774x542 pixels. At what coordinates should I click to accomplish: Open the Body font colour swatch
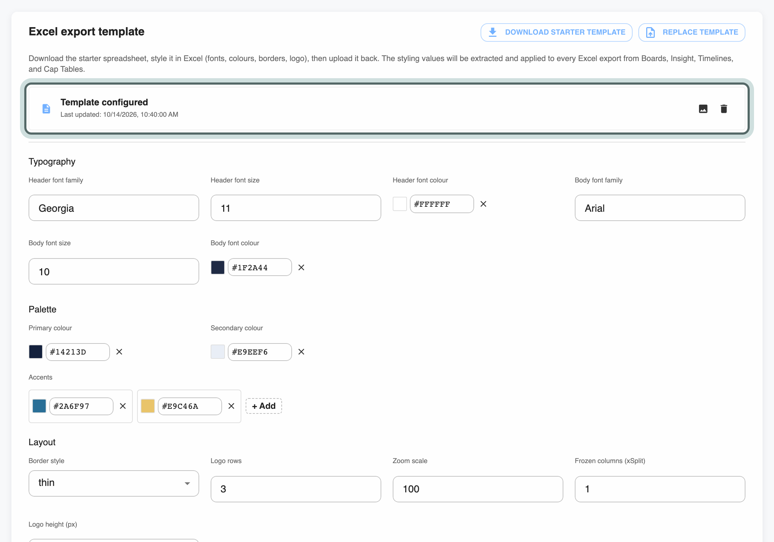tap(218, 267)
